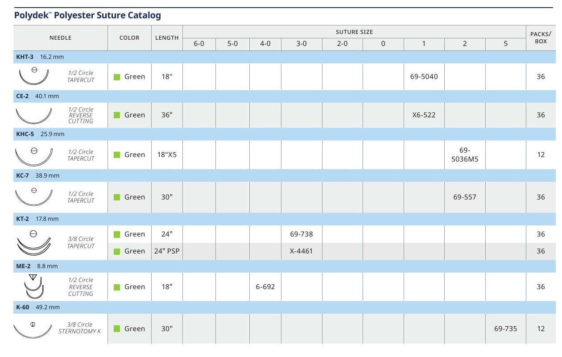Image resolution: width=562 pixels, height=357 pixels.
Task: Click the COLOR column header
Action: click(129, 38)
